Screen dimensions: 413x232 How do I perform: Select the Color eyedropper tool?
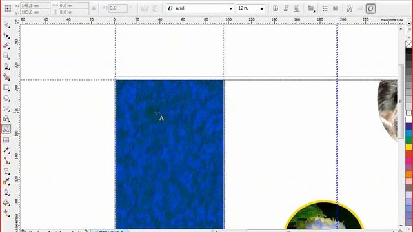point(6,182)
